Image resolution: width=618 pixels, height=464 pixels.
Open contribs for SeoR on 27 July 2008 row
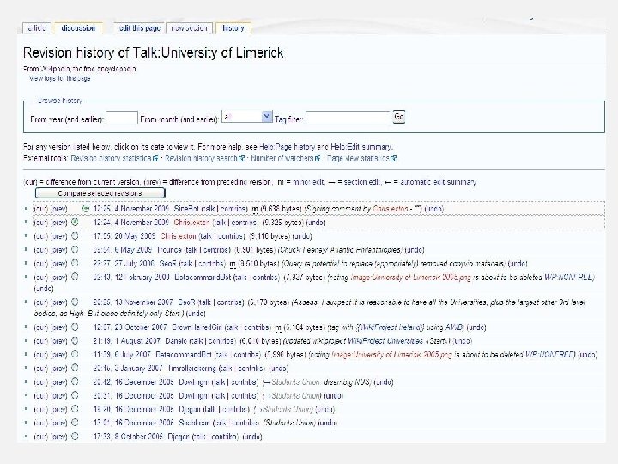point(211,264)
